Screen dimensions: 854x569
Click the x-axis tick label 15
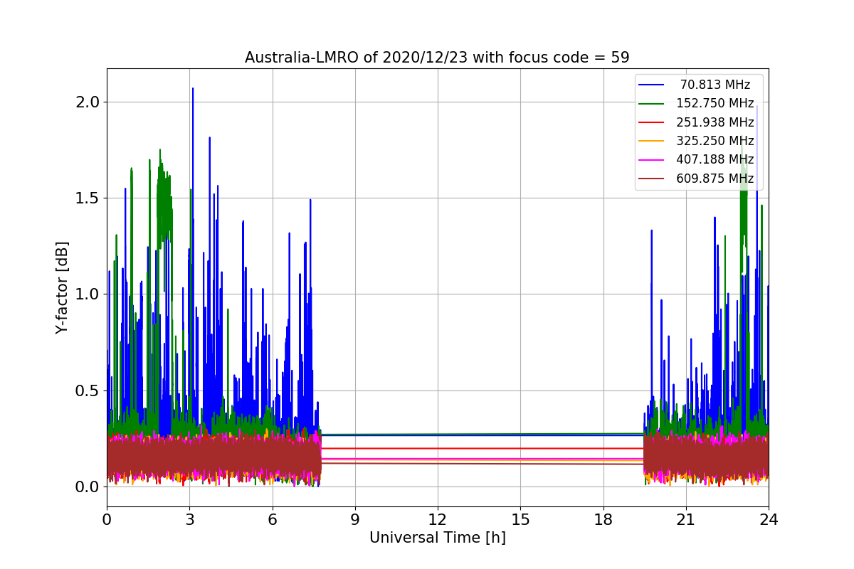pos(520,520)
